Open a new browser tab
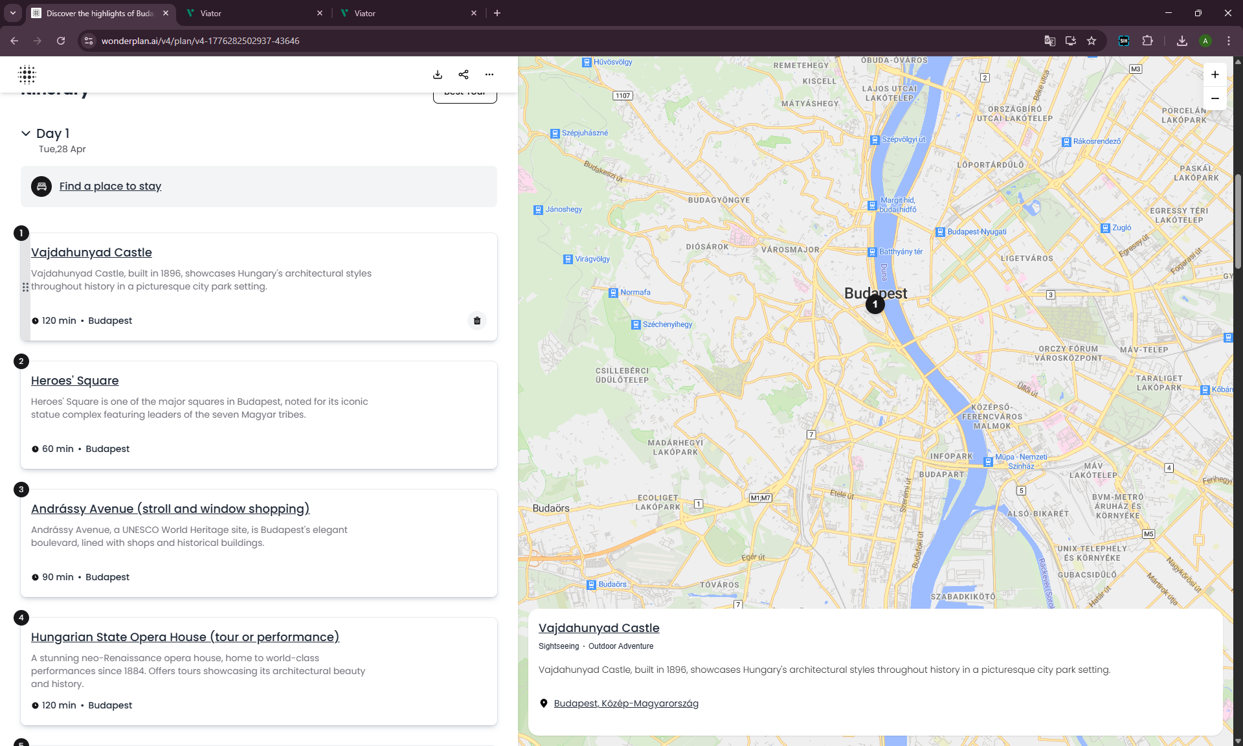This screenshot has width=1243, height=746. 497,13
